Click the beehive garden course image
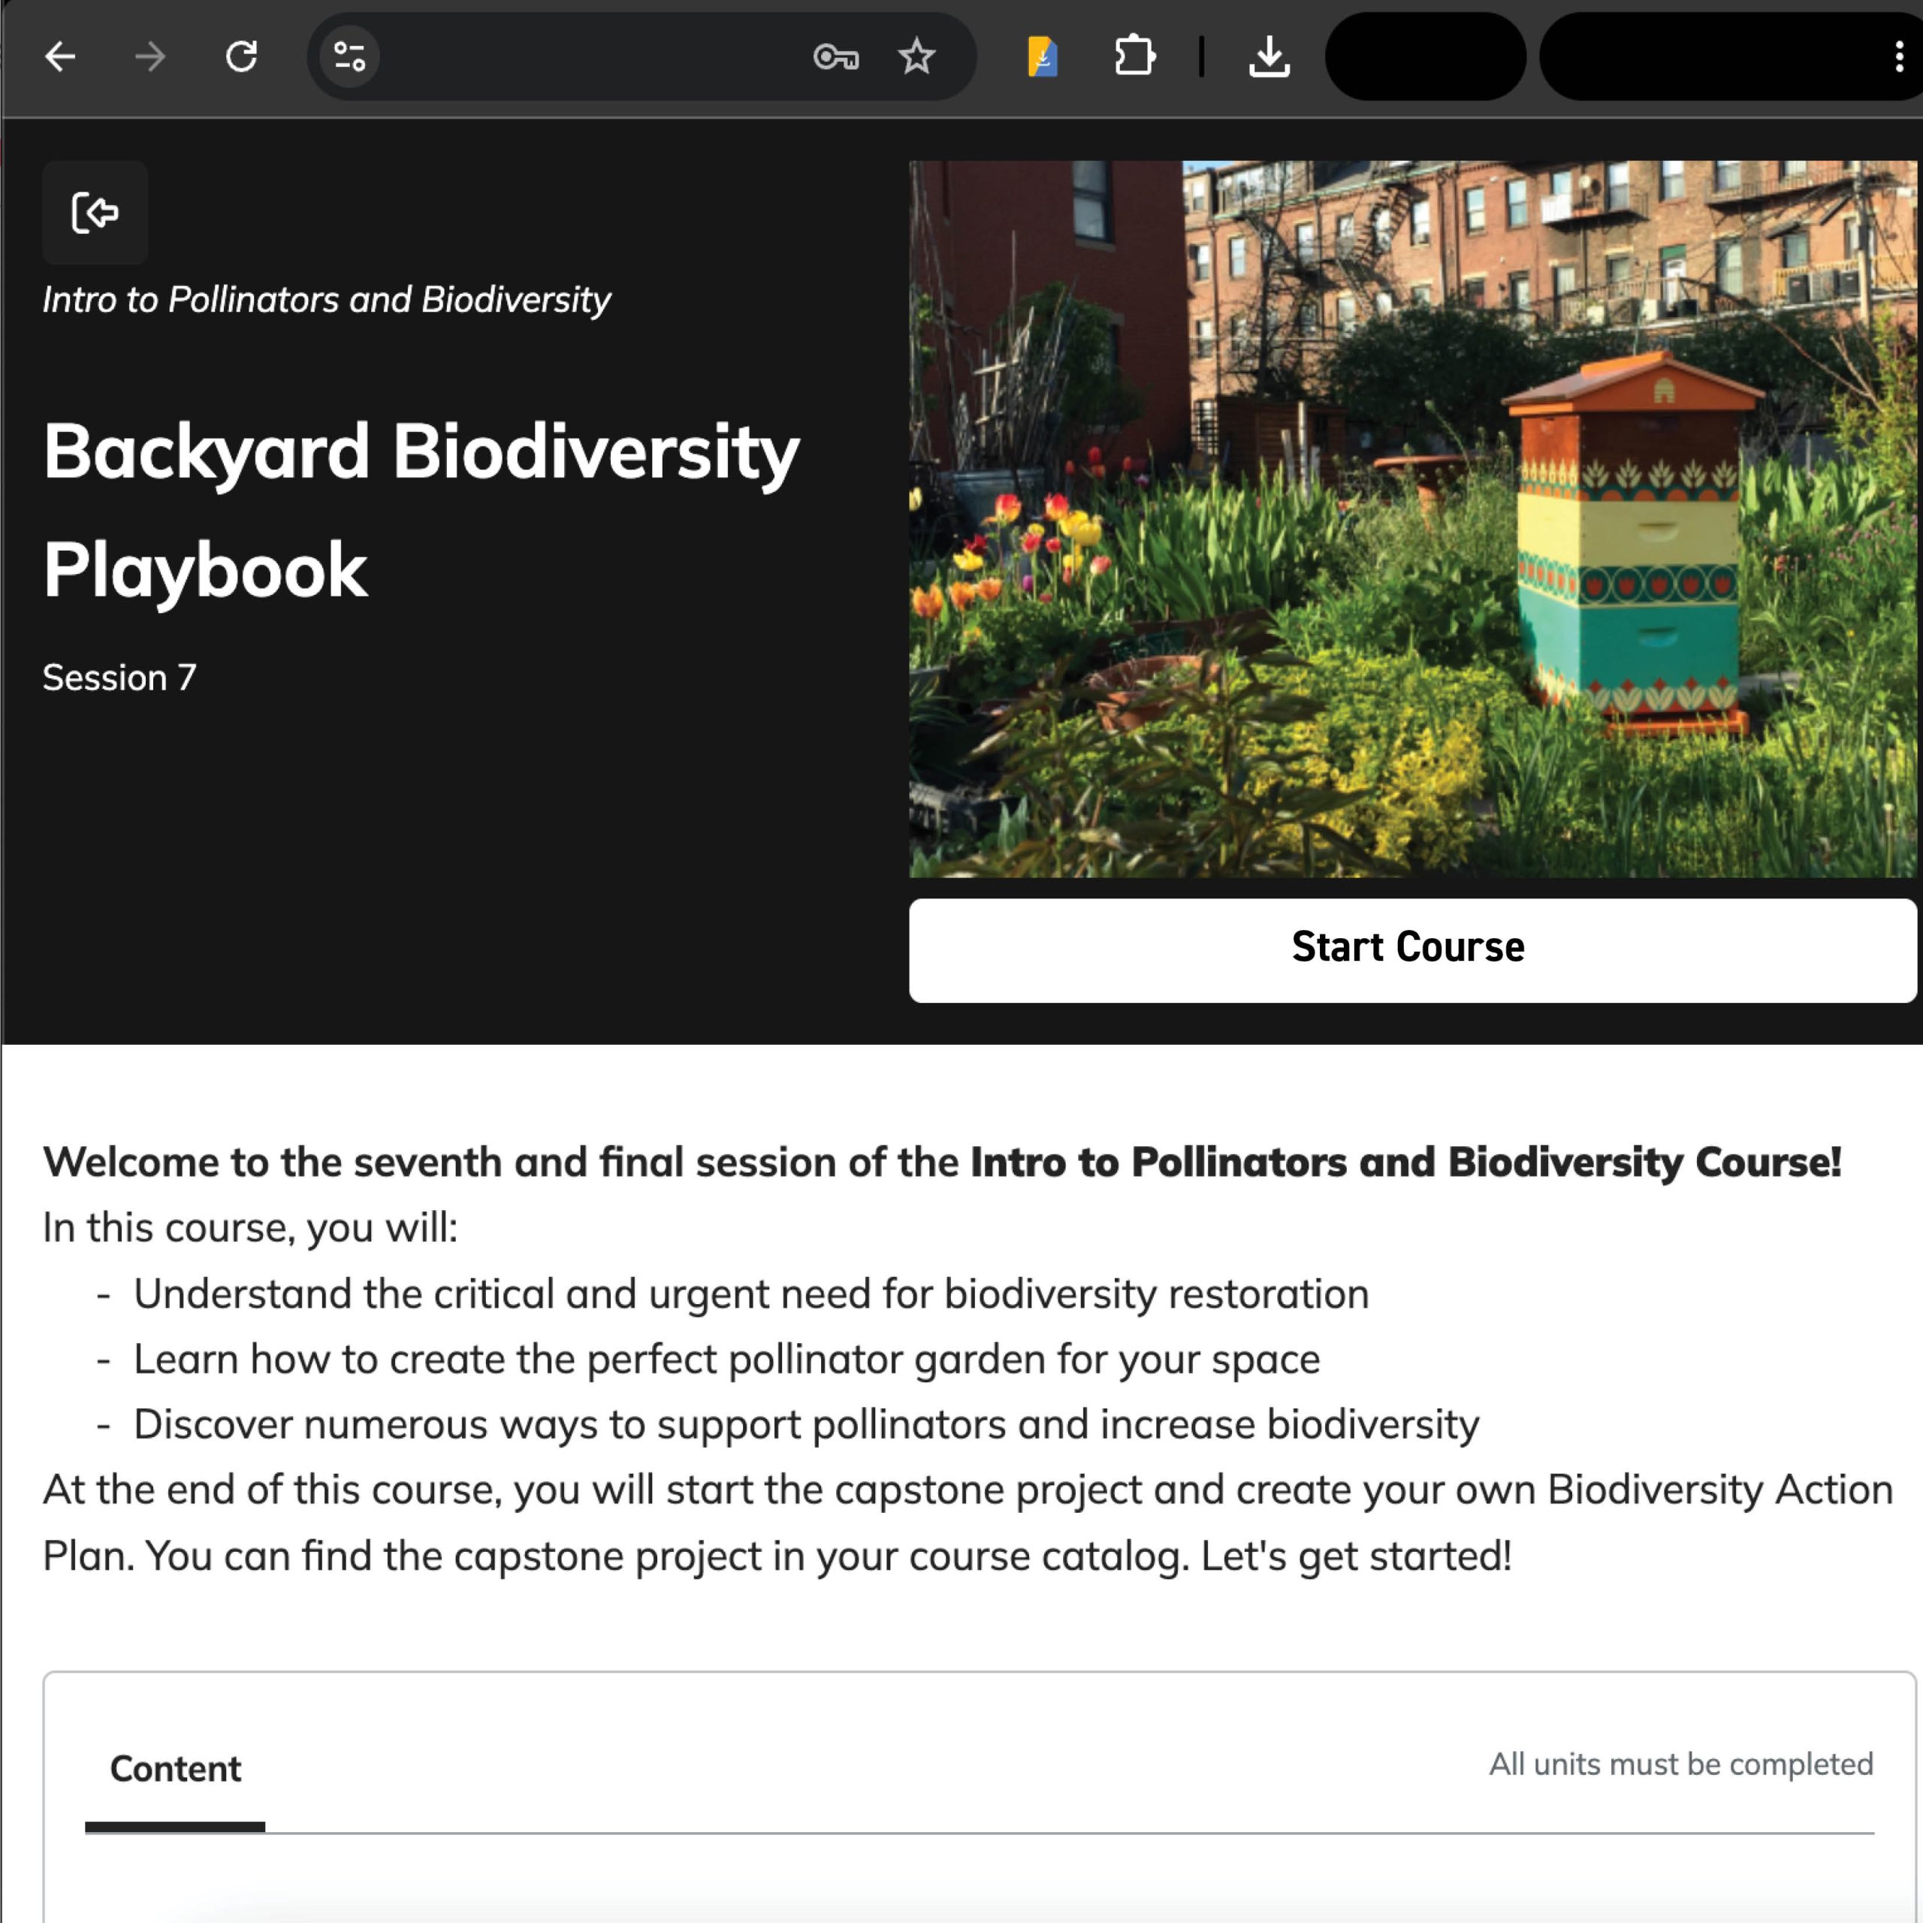Viewport: 1923px width, 1923px height. pyautogui.click(x=1412, y=518)
